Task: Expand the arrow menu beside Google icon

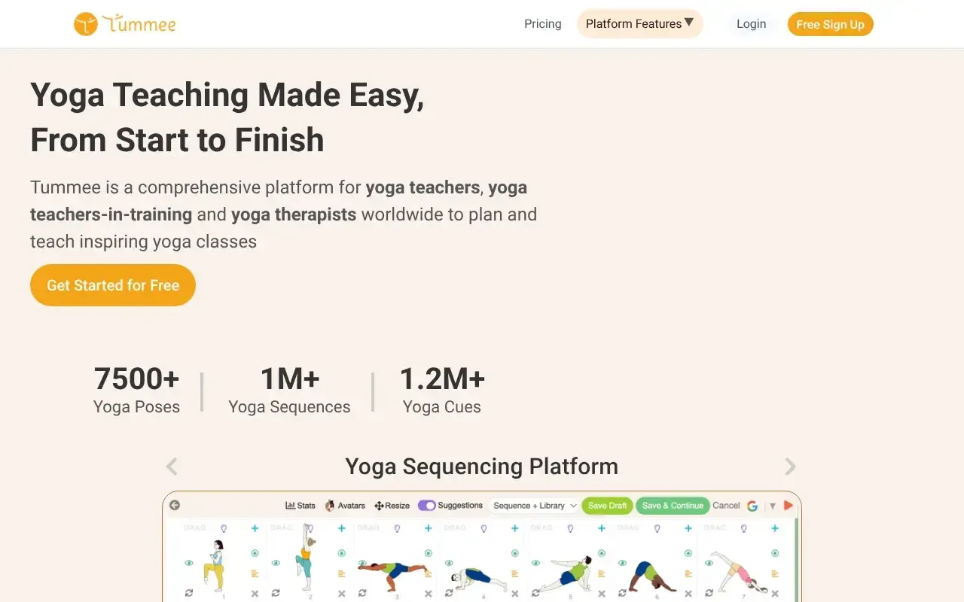Action: (x=772, y=506)
